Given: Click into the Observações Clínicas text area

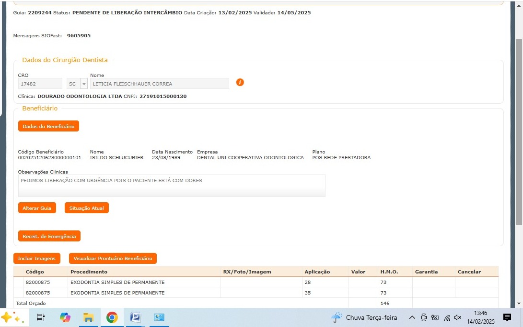Looking at the screenshot, I should [172, 185].
